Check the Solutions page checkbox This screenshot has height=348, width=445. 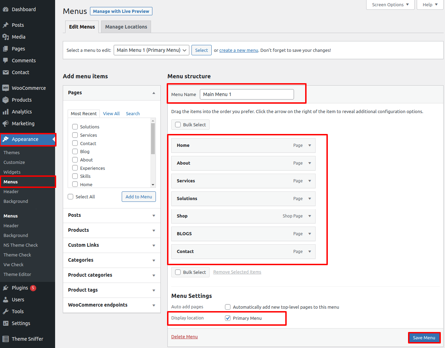(x=75, y=127)
